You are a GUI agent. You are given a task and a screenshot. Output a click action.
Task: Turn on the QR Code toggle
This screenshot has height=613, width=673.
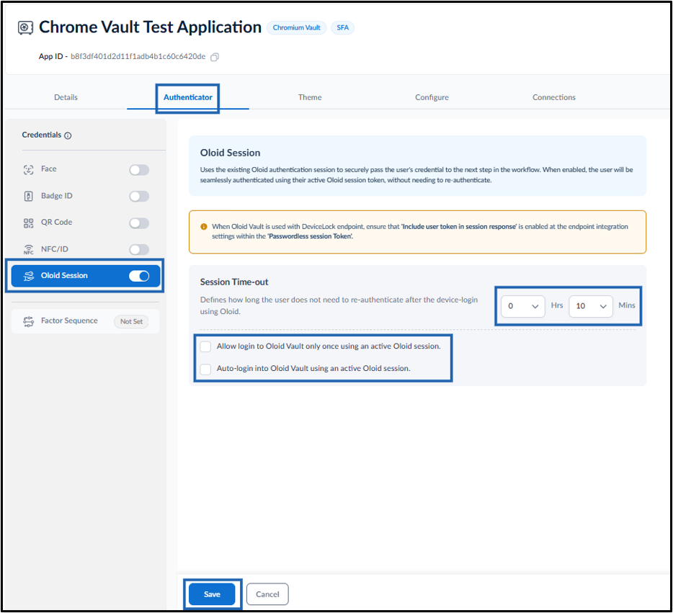(139, 223)
